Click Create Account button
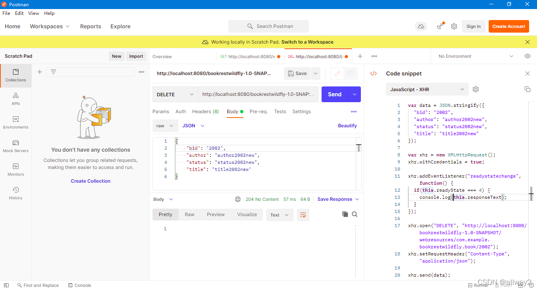The image size is (537, 290). tap(509, 26)
